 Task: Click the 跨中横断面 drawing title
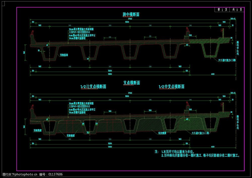tap(130, 15)
